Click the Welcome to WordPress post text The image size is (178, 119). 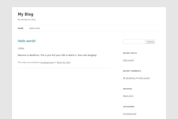coord(57,55)
